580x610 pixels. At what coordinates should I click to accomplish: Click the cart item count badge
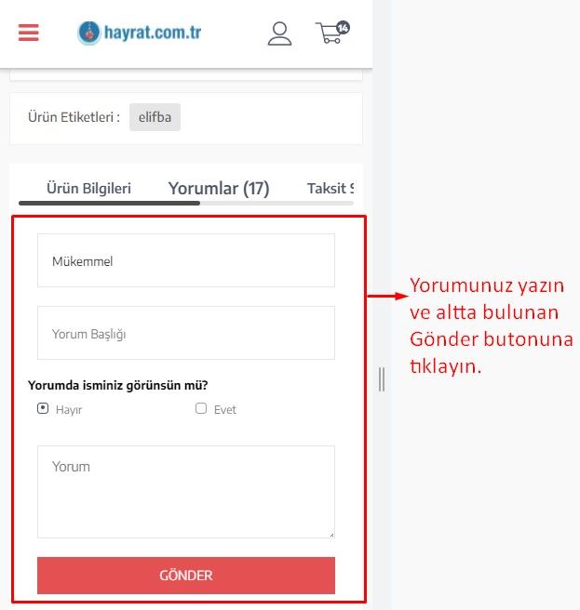tap(343, 28)
